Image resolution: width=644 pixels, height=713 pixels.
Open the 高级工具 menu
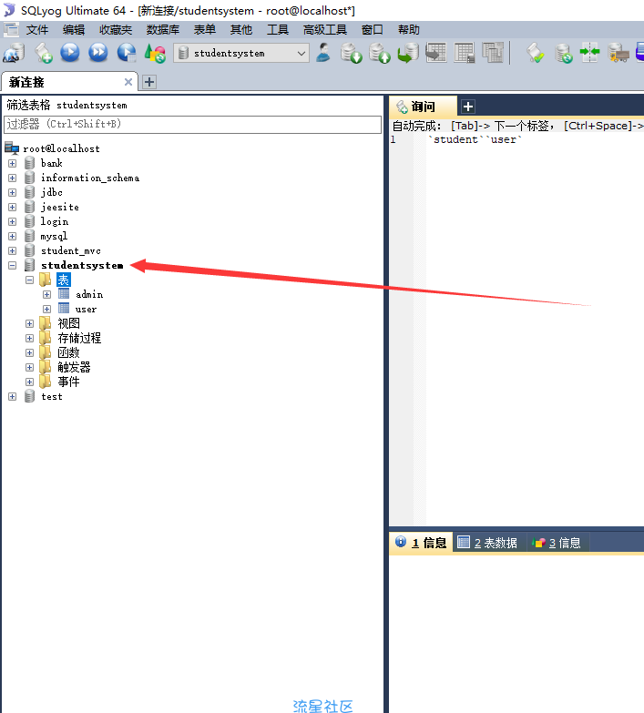click(x=324, y=30)
